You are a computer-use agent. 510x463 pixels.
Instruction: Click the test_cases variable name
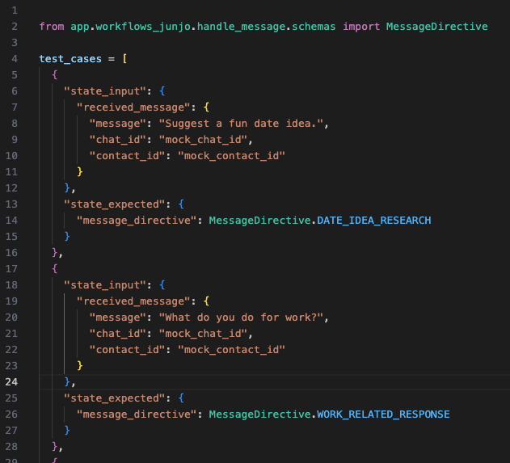[x=70, y=59]
